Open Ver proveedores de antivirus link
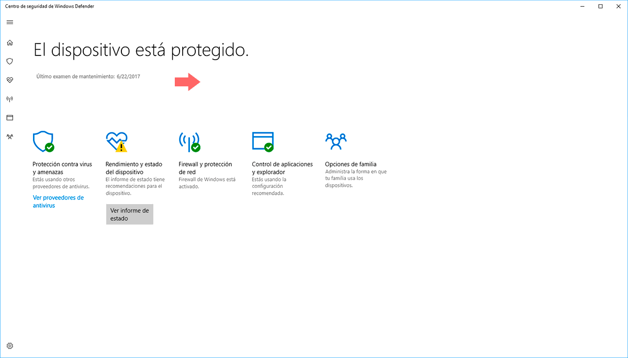Image resolution: width=628 pixels, height=358 pixels. [58, 202]
